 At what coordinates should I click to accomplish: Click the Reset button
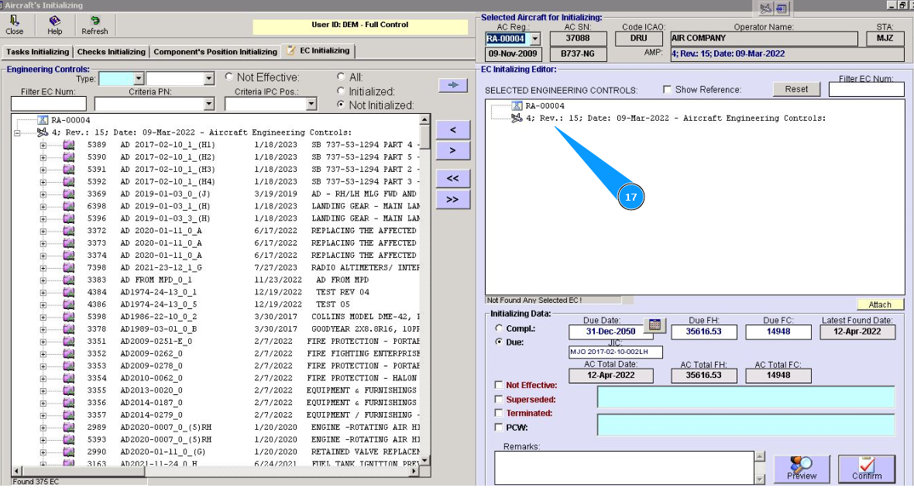click(796, 89)
